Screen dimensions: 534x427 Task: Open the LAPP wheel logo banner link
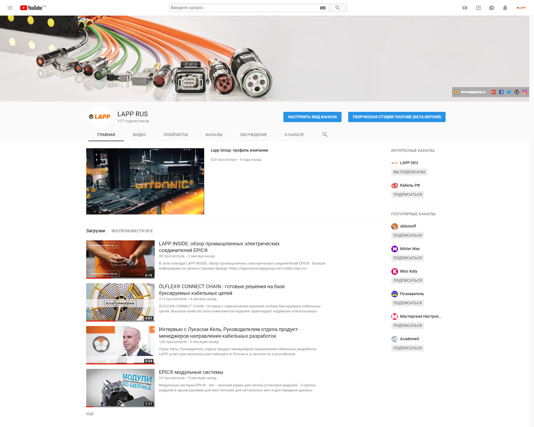point(517,92)
